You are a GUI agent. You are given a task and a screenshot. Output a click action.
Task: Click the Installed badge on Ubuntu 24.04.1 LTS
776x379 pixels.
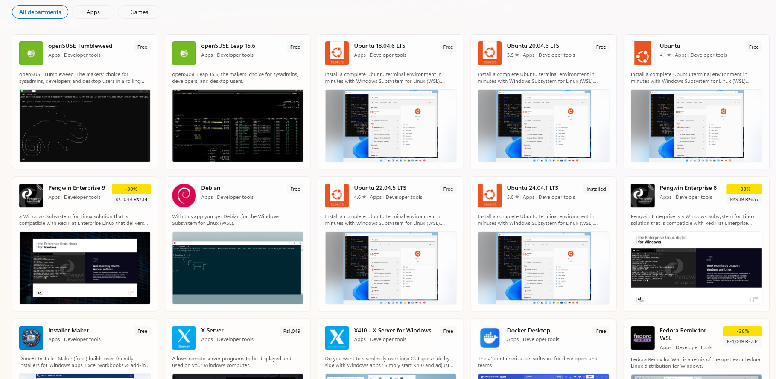tap(596, 189)
